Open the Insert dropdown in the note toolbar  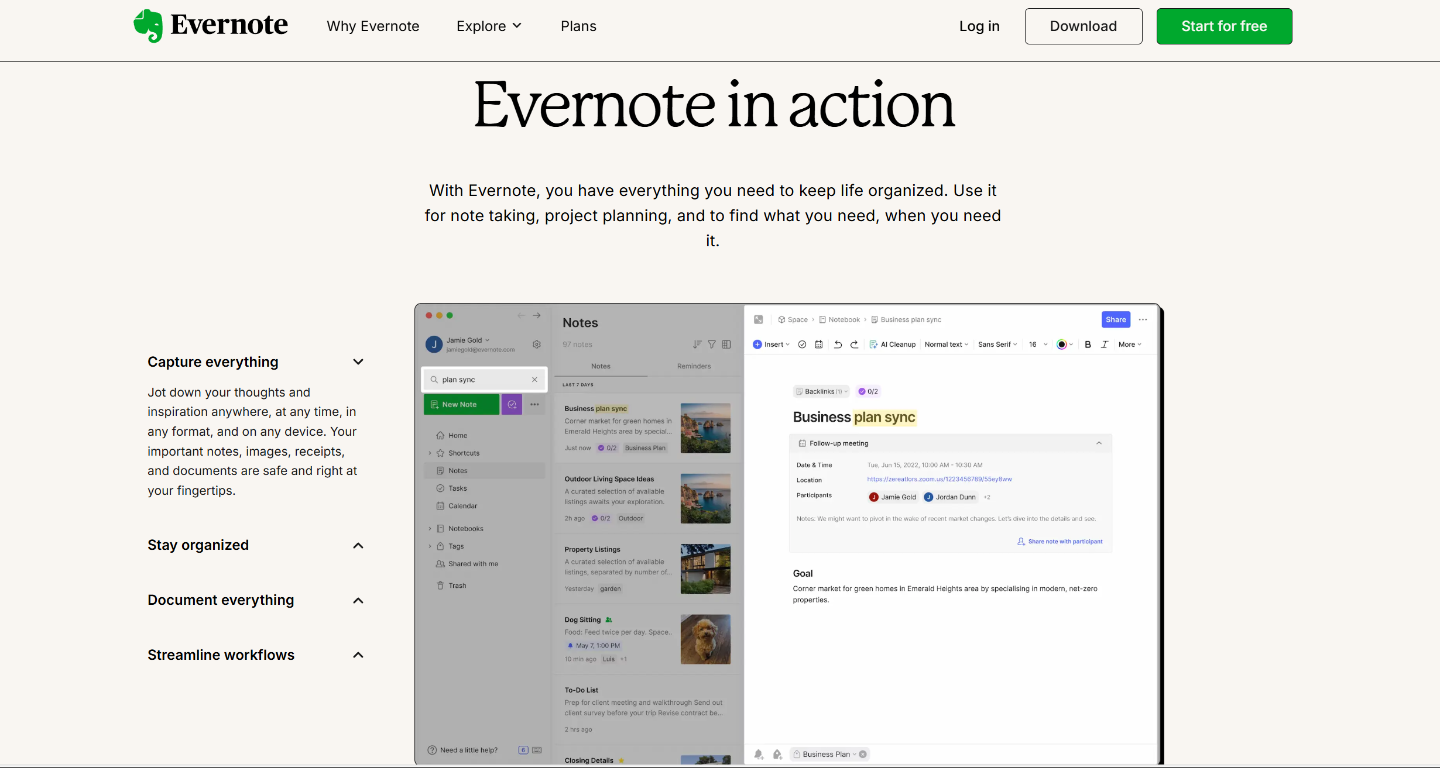click(772, 345)
